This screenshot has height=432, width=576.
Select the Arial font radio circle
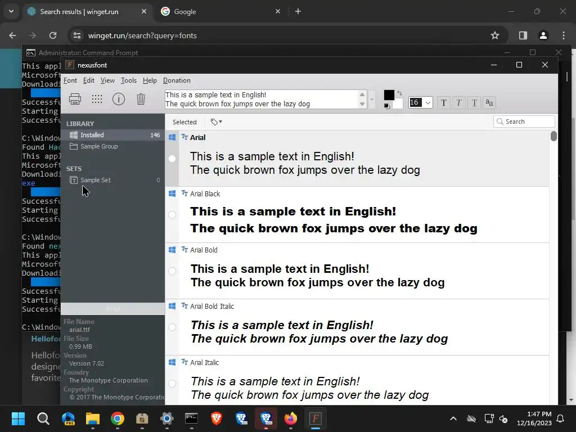[x=172, y=159]
